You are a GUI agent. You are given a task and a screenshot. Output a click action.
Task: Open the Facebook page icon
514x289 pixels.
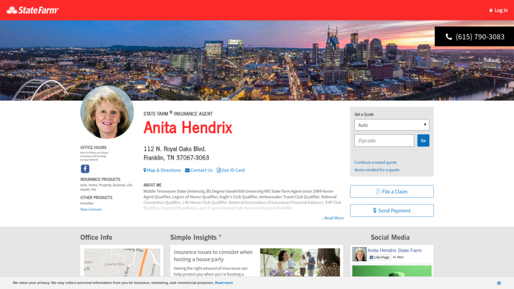click(85, 169)
